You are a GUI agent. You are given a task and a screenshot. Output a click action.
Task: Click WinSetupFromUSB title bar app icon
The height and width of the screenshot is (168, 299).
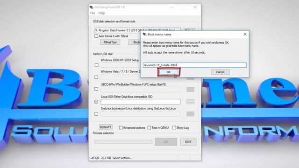92,7
